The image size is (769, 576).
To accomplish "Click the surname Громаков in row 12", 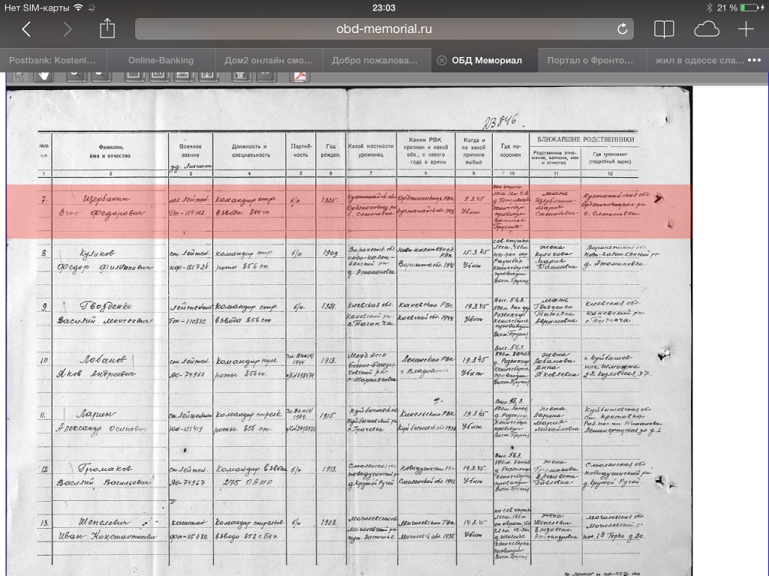I will point(105,469).
